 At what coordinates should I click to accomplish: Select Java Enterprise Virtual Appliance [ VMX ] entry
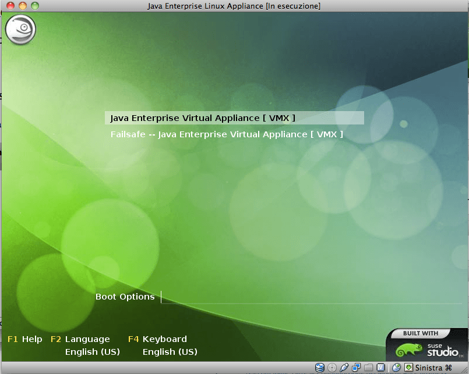click(x=234, y=118)
